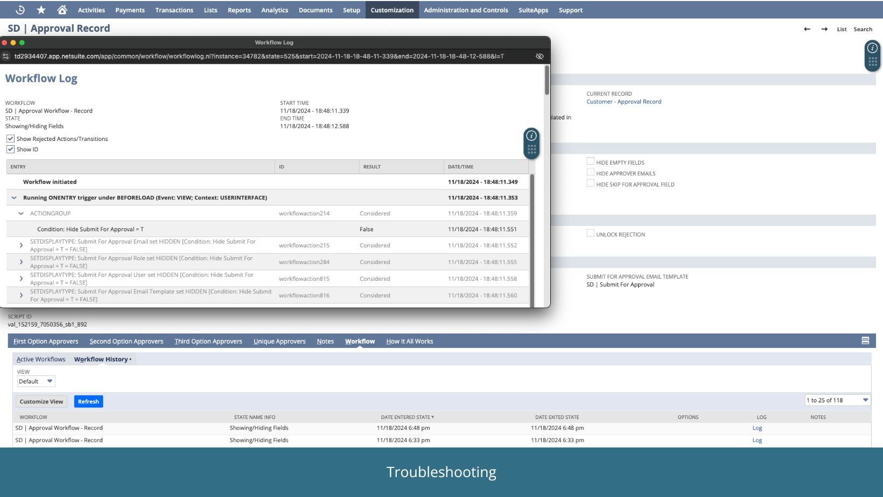Toggle the subtab layout icon on the tab bar
This screenshot has width=883, height=497.
(865, 340)
